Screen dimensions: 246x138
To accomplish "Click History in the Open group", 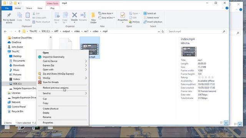I will pos(135,22).
